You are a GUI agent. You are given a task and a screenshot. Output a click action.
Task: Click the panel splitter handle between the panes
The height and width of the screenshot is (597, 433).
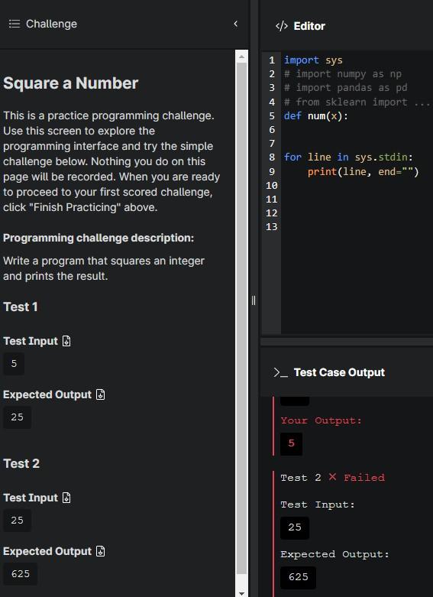254,300
